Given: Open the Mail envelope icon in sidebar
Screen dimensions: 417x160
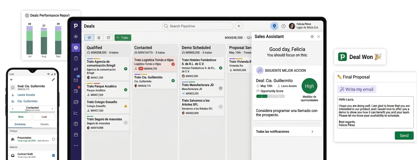Looking at the screenshot, I should tap(76, 80).
